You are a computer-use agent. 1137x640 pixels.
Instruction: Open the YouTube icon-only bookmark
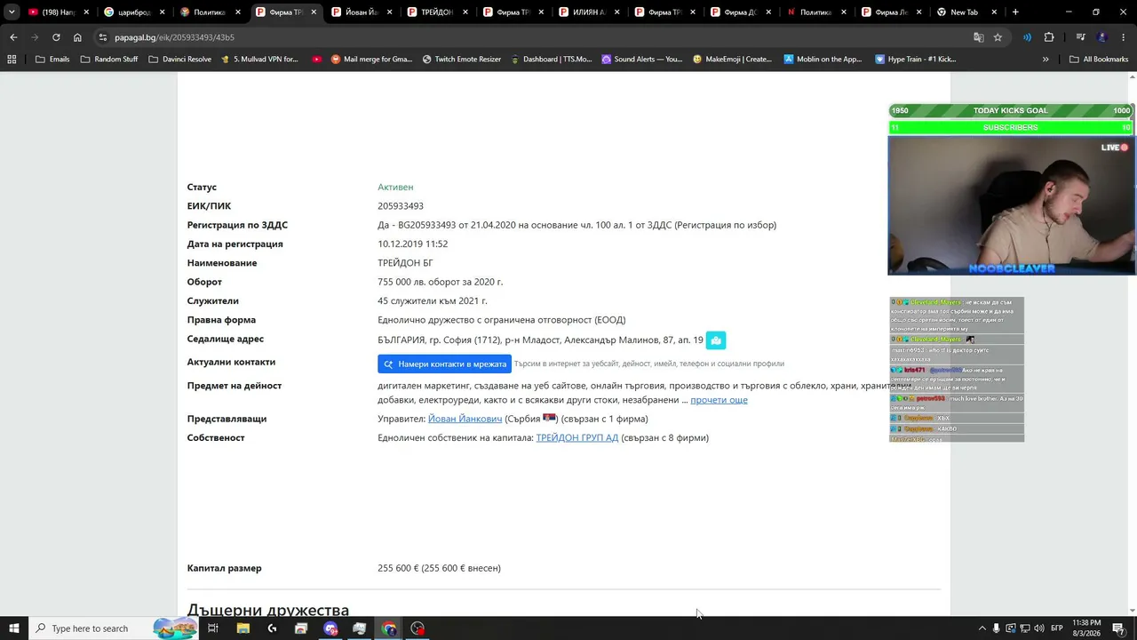tap(316, 60)
